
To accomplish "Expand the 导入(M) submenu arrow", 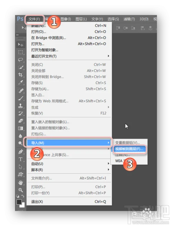I will 108,143.
